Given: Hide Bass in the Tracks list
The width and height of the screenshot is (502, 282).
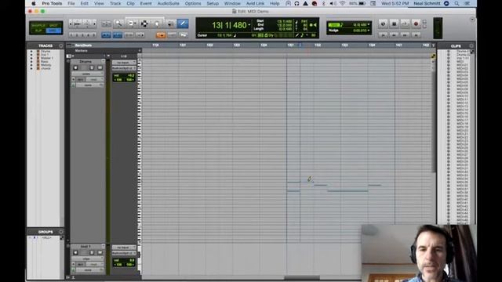Looking at the screenshot, I should [x=31, y=62].
